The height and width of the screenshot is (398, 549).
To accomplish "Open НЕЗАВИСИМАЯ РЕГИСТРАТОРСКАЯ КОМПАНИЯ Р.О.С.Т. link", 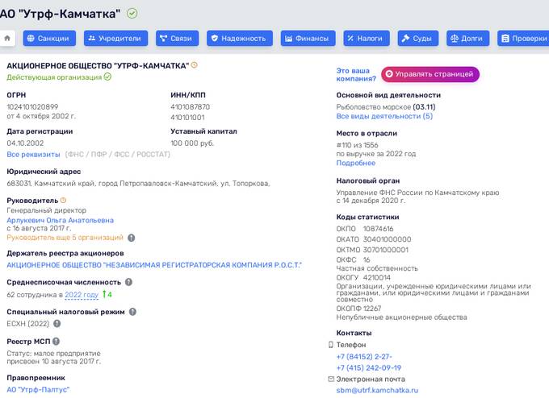I will click(x=154, y=265).
